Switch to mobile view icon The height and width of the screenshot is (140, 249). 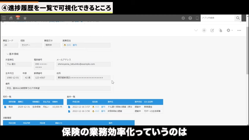coord(197,18)
